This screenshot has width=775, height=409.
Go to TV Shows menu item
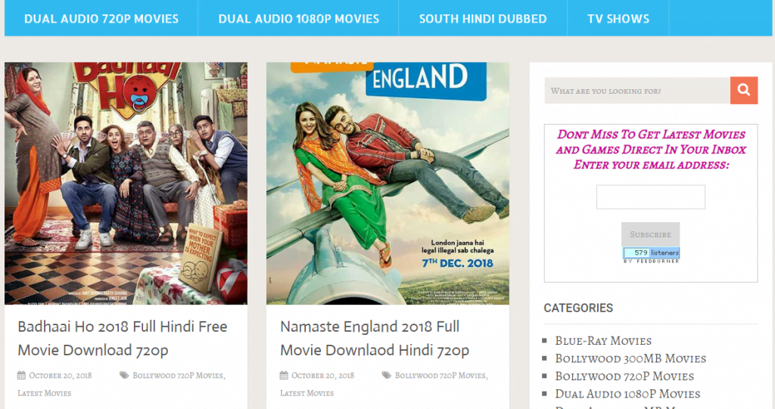618,19
